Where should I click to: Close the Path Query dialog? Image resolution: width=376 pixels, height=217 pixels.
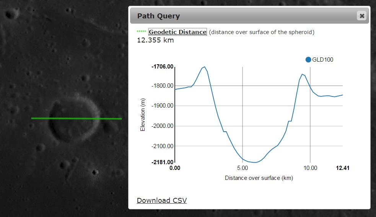[361, 16]
